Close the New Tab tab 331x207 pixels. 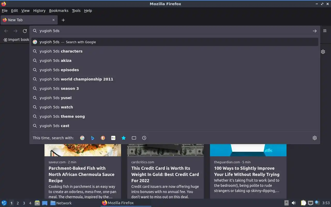[54, 20]
